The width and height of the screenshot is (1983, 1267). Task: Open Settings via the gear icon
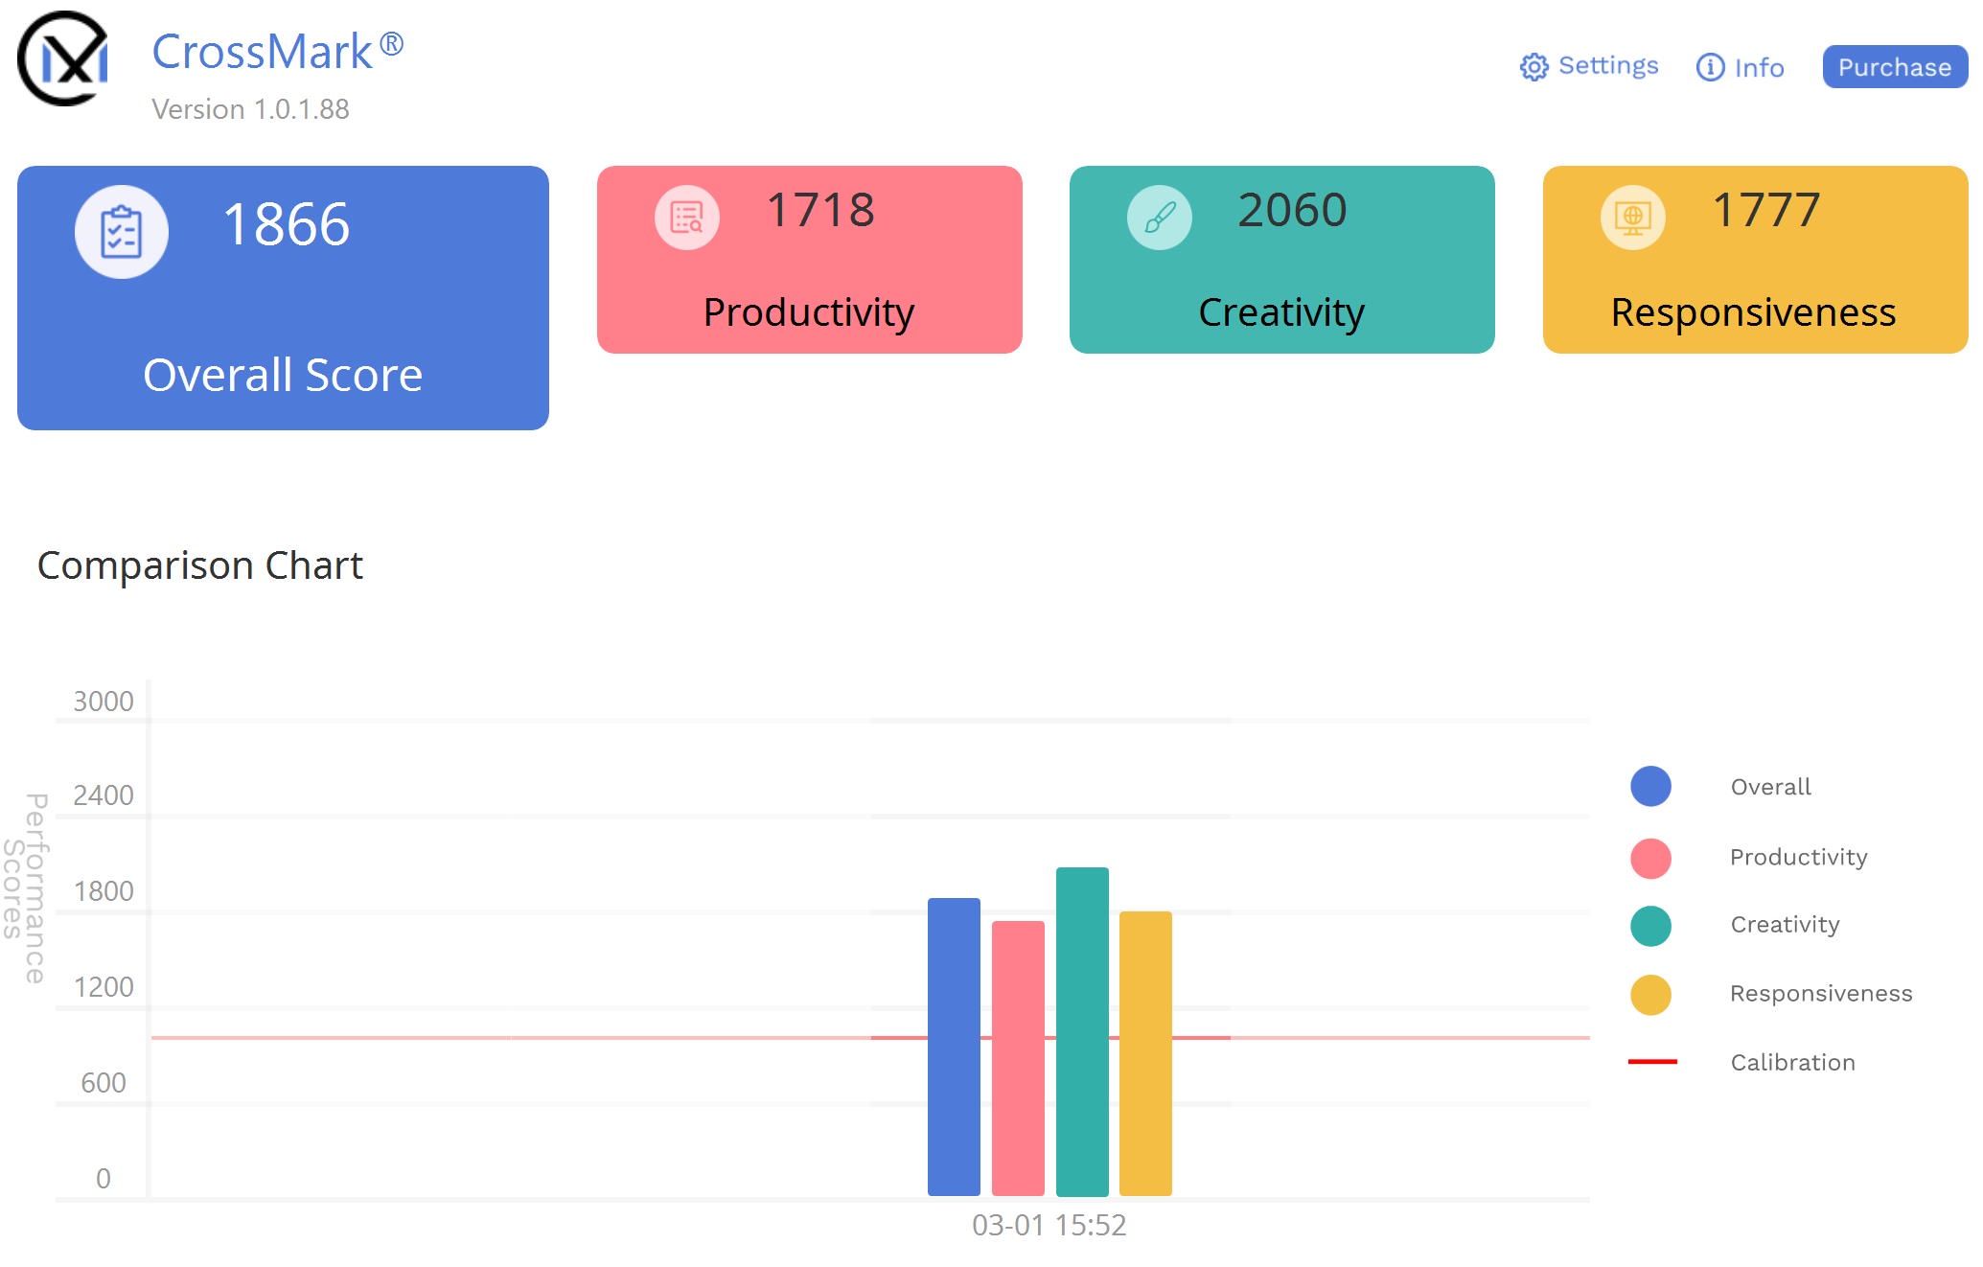[1533, 67]
